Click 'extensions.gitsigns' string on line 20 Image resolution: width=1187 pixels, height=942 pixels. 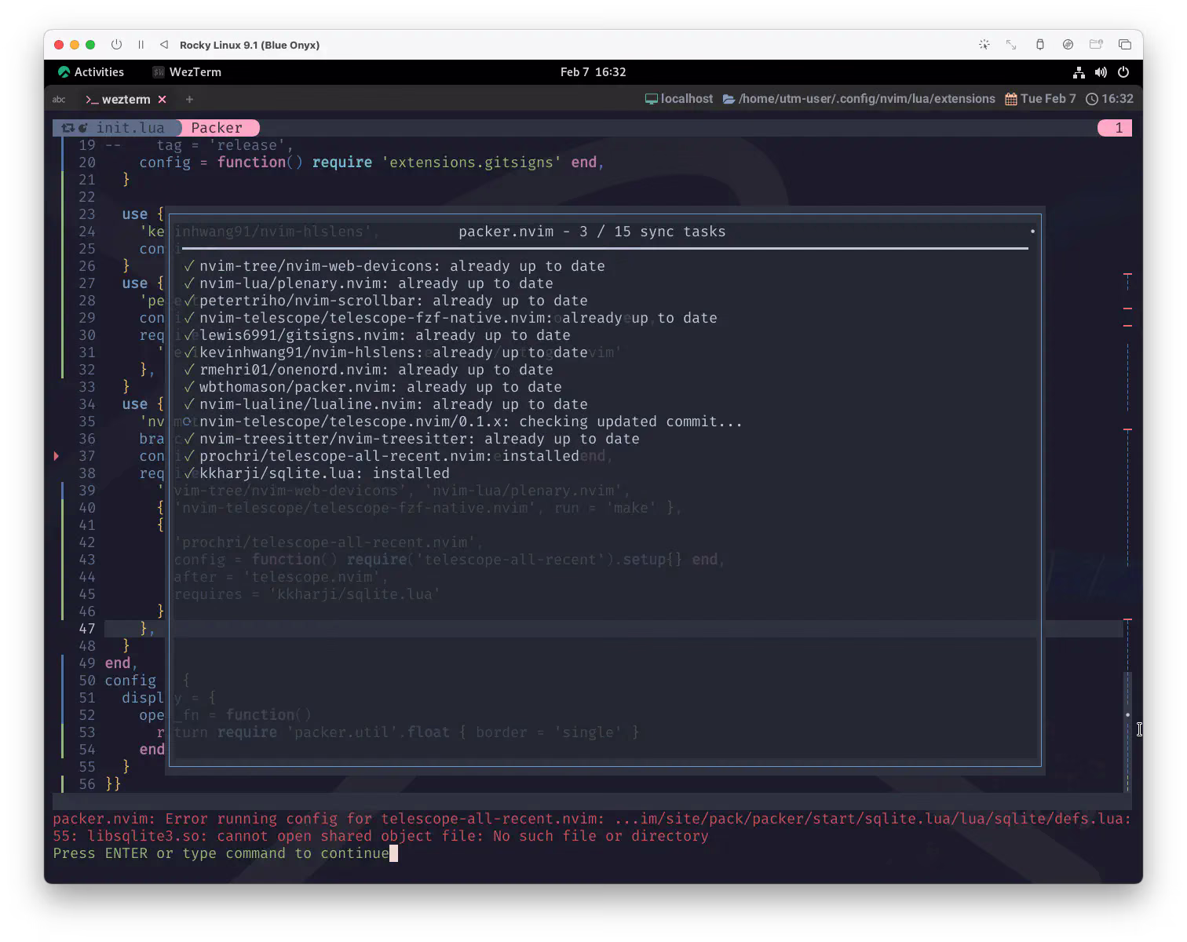click(472, 162)
